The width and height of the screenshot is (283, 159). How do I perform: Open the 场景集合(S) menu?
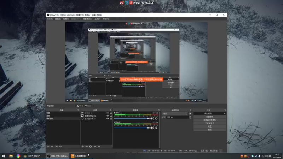click(x=87, y=19)
